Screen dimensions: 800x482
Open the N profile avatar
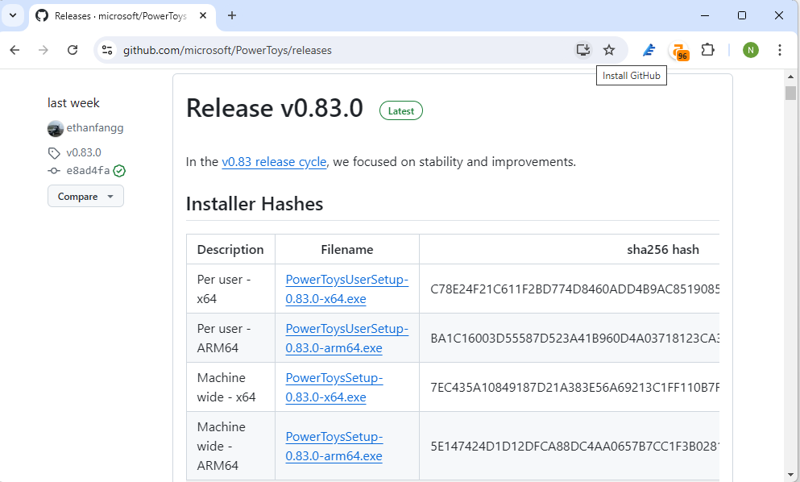(751, 50)
